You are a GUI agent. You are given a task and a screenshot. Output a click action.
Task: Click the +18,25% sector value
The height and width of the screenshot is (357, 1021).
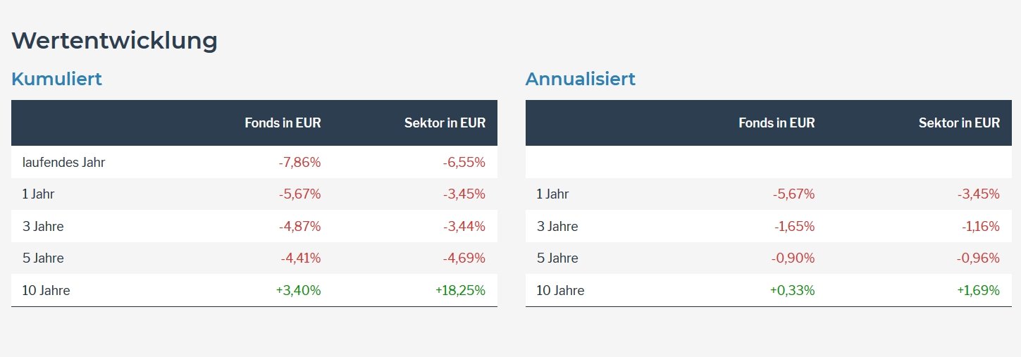click(460, 290)
